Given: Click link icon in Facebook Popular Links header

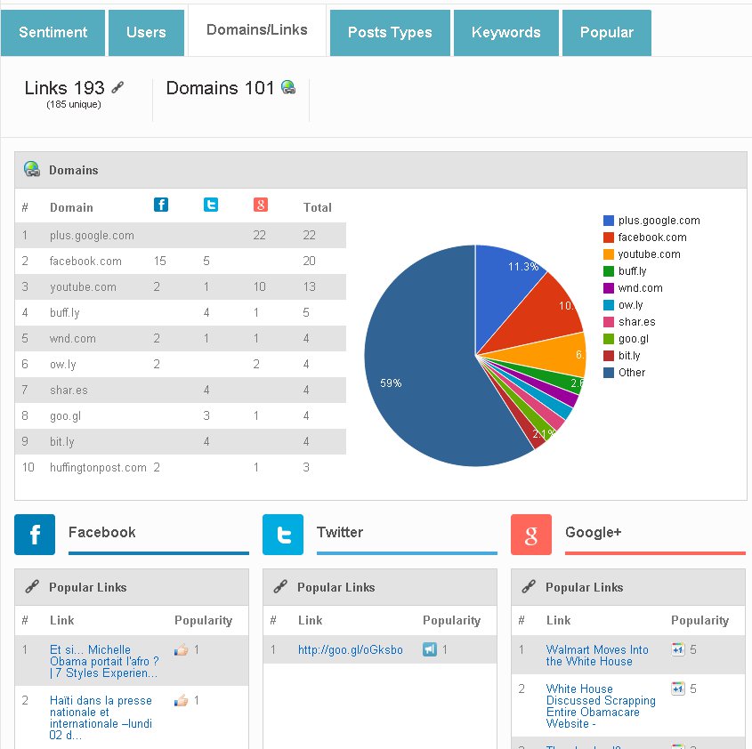Looking at the screenshot, I should [32, 586].
